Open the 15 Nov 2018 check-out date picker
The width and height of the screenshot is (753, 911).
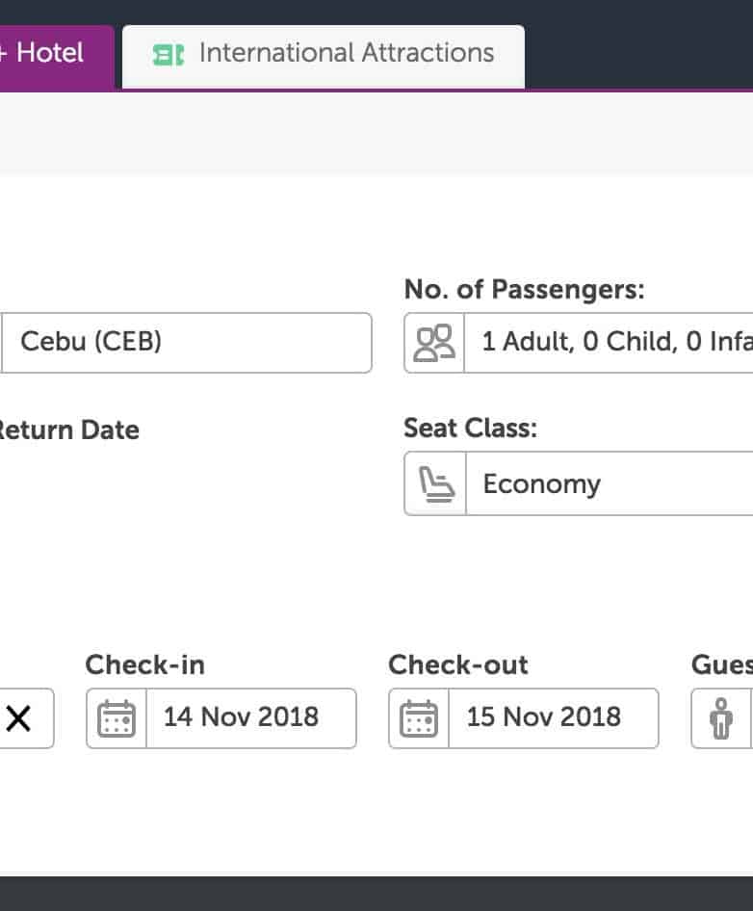pos(553,718)
